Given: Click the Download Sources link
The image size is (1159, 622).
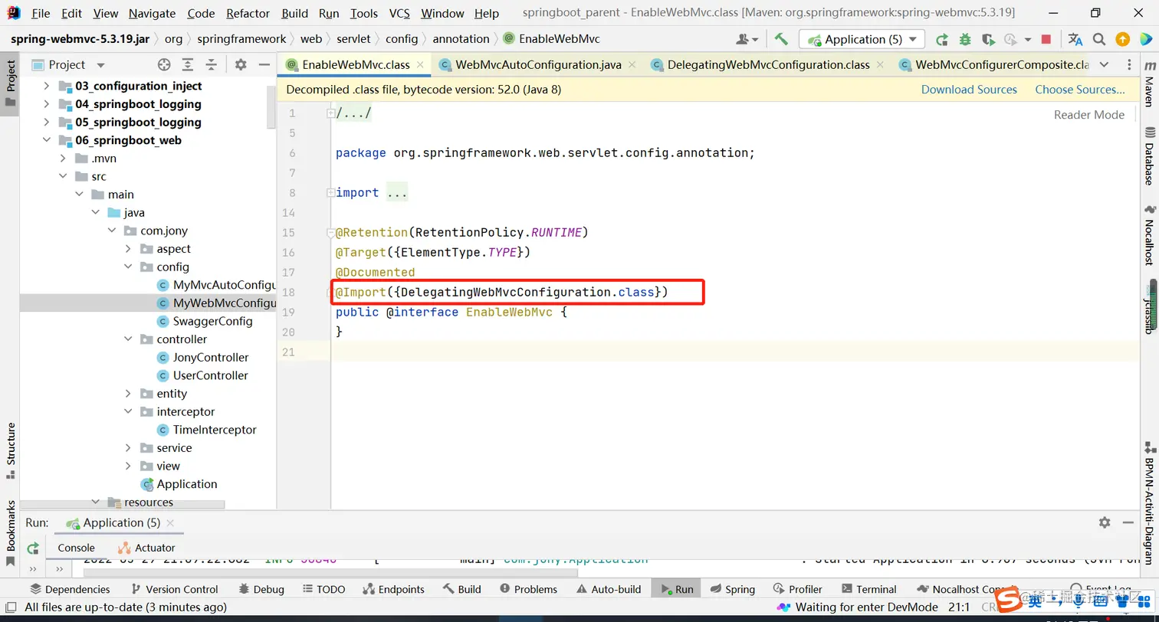Looking at the screenshot, I should pos(969,90).
